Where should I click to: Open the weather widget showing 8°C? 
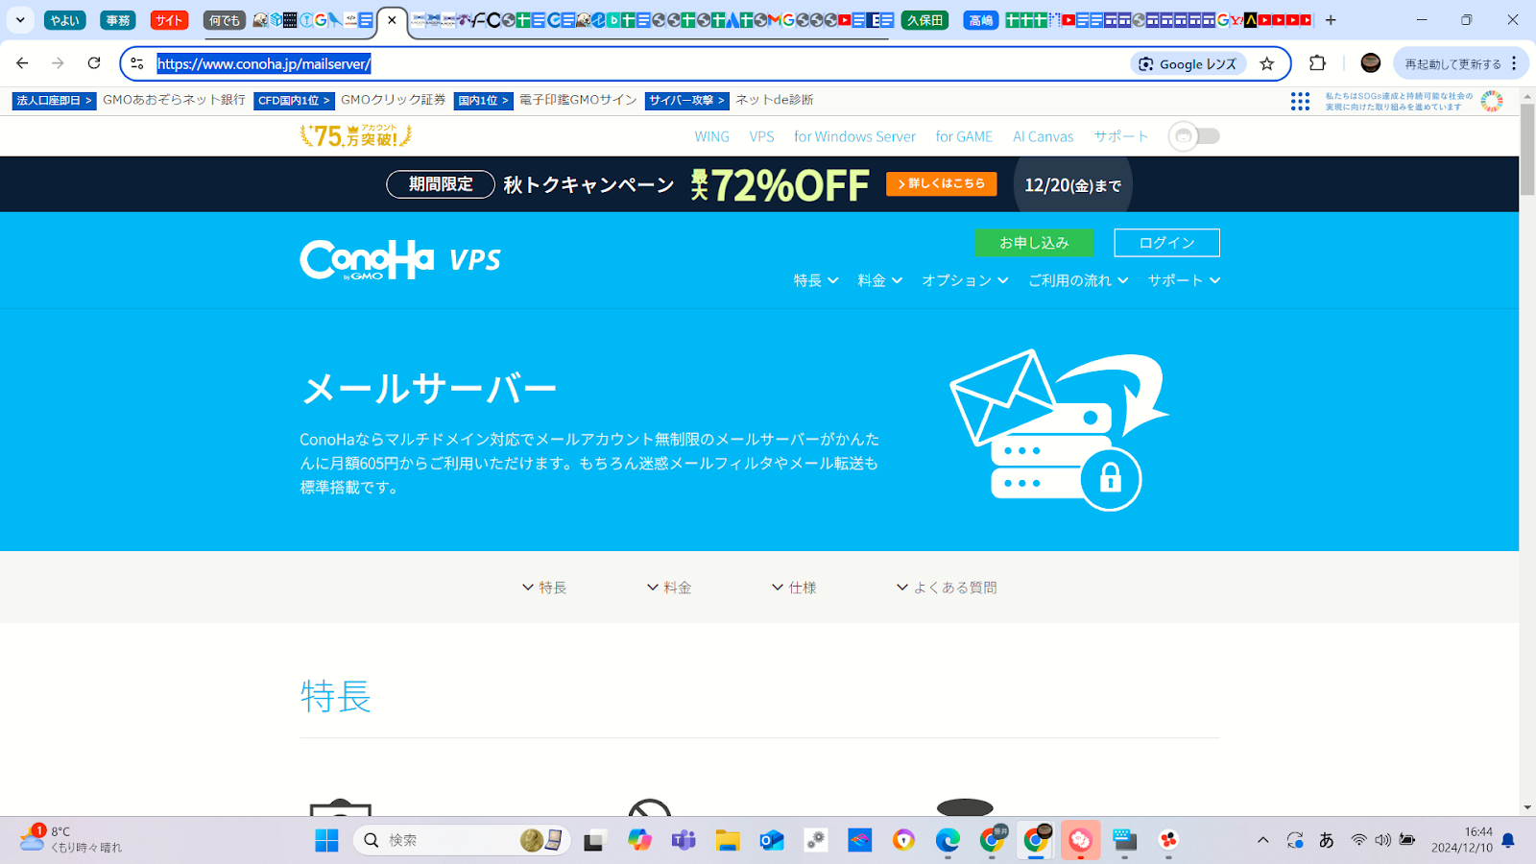71,839
